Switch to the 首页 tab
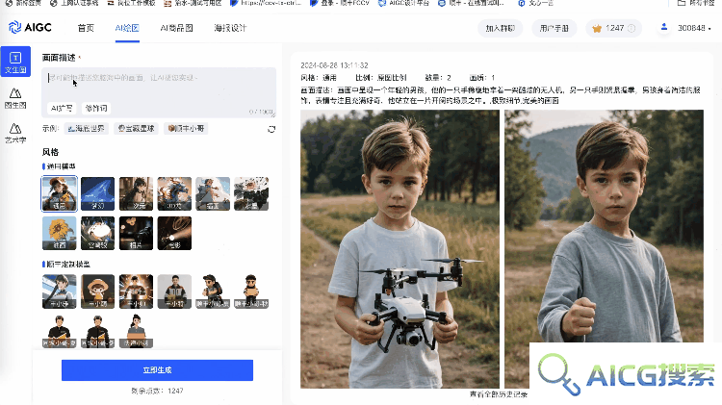722x405 pixels. tap(86, 28)
